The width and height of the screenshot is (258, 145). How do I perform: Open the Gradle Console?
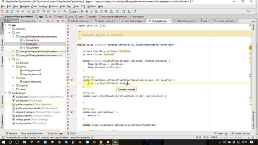pos(241,133)
